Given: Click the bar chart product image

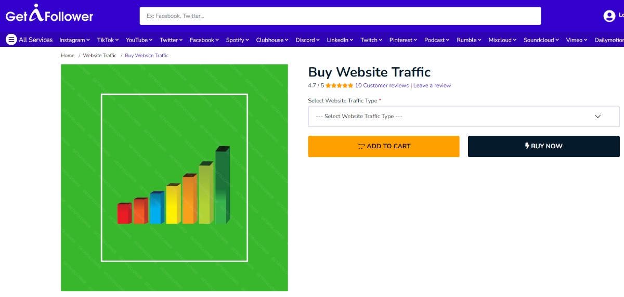Looking at the screenshot, I should (174, 177).
